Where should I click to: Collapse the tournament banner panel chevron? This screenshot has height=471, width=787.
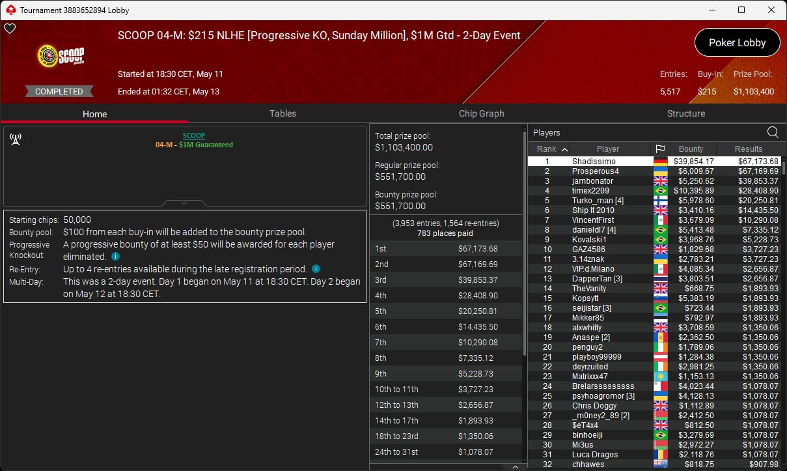click(x=184, y=203)
